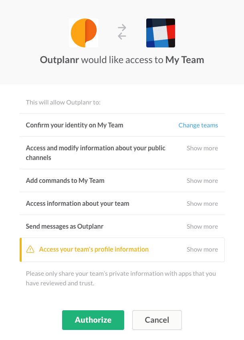Select 'Send messages as Outplanr' text
244x340 pixels.
click(x=65, y=226)
